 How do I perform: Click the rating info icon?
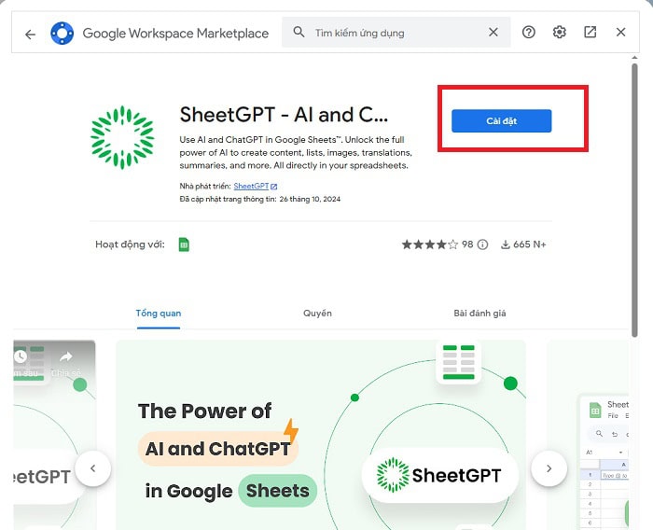click(482, 244)
